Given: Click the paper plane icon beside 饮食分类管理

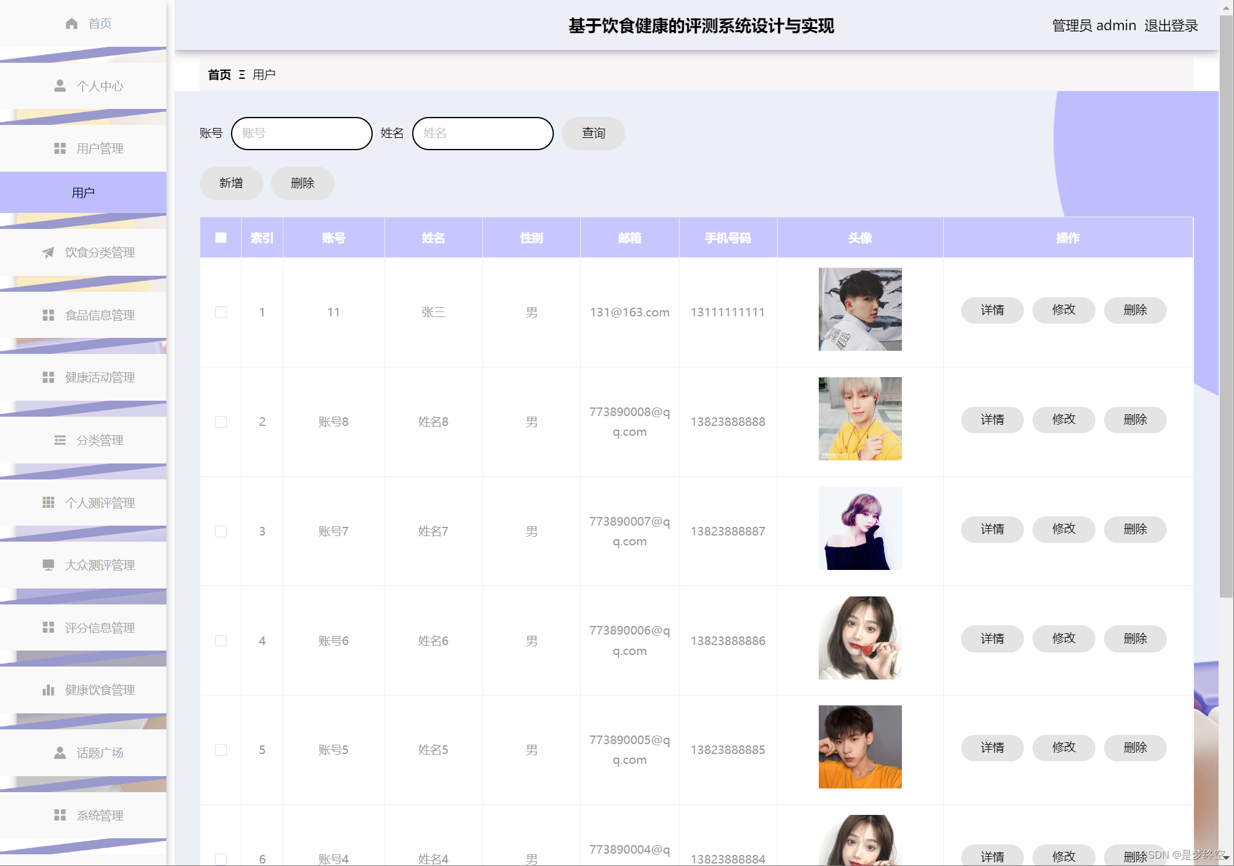Looking at the screenshot, I should (48, 252).
